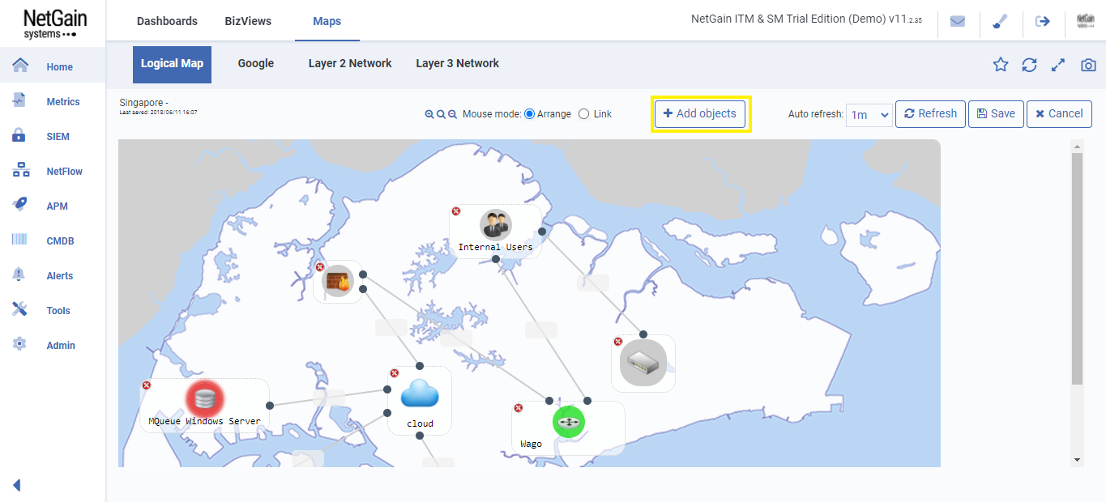Open NetFlow in the sidebar

53,171
